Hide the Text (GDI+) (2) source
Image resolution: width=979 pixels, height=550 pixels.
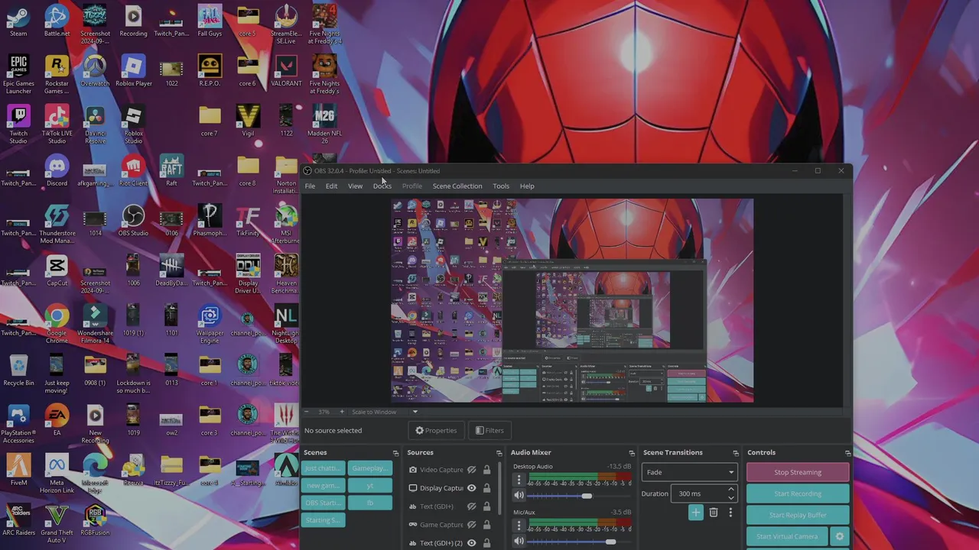point(471,543)
